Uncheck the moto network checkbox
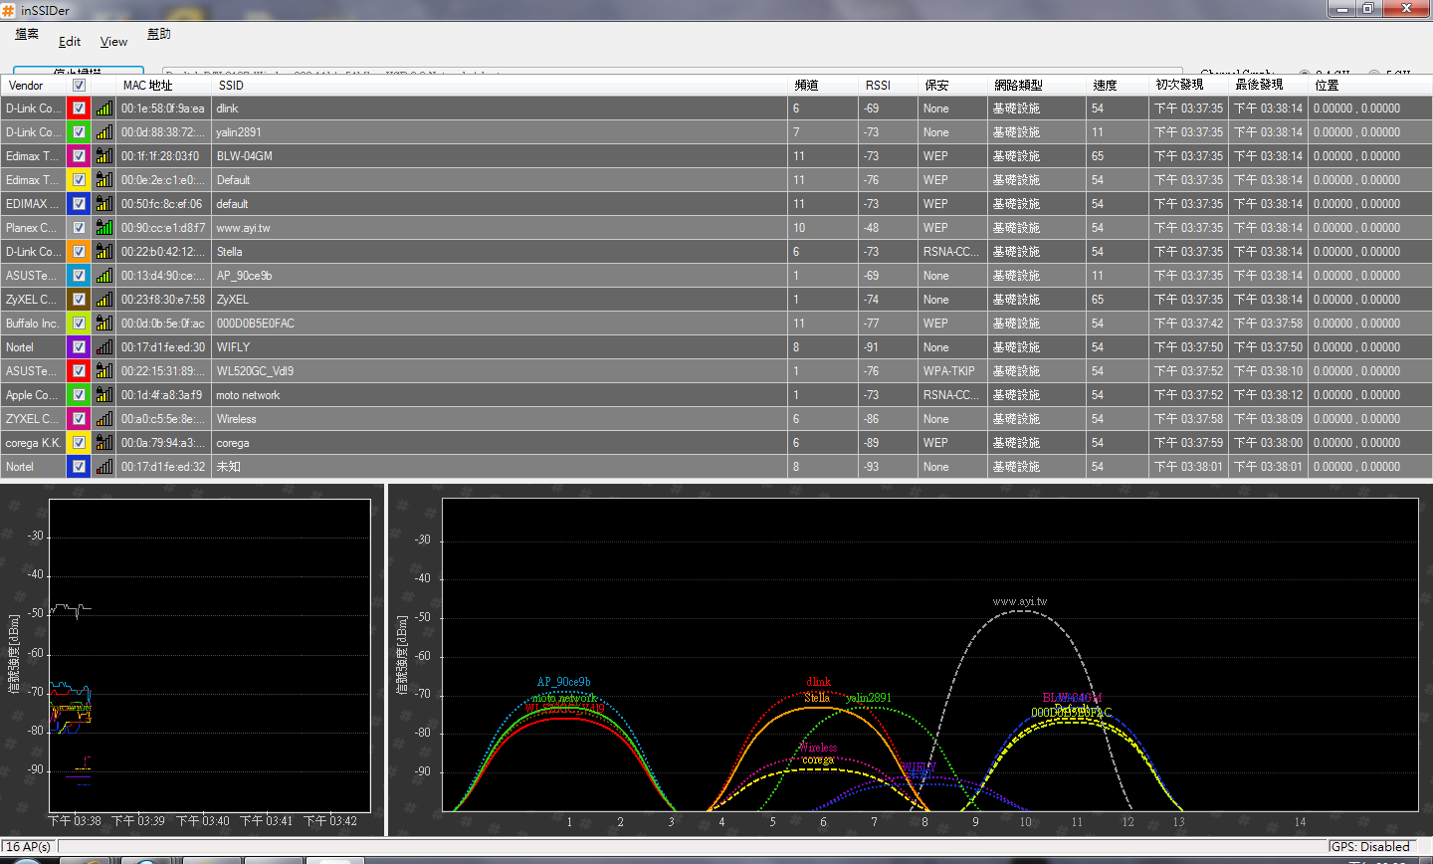Image resolution: width=1433 pixels, height=864 pixels. coord(79,395)
